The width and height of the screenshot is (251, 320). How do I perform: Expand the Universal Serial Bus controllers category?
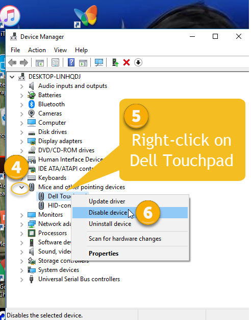(x=21, y=280)
